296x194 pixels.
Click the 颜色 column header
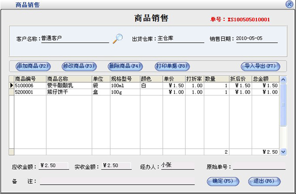click(x=151, y=79)
